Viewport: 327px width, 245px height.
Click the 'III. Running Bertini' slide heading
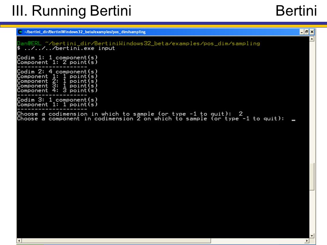click(72, 11)
